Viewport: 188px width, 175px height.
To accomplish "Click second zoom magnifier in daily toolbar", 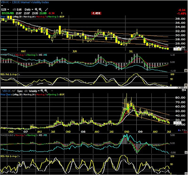I will coord(40,10).
